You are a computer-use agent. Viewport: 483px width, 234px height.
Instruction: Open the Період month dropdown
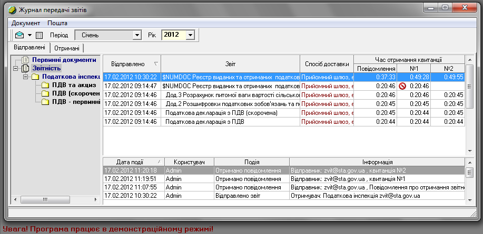(x=137, y=35)
